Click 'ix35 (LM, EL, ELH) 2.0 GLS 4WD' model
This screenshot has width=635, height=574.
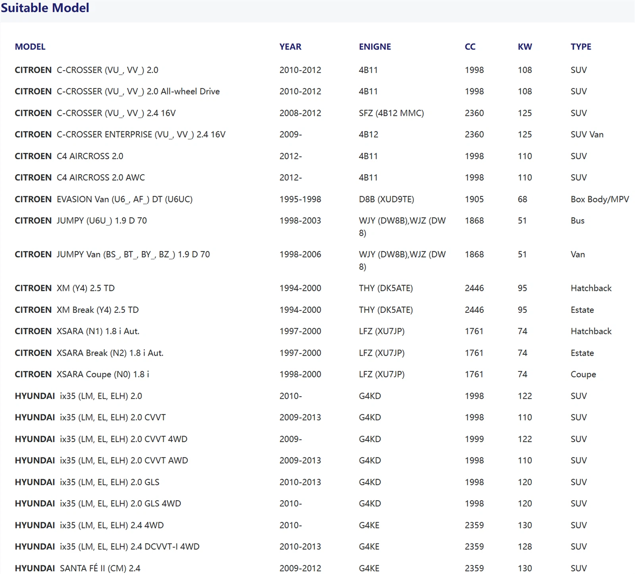click(120, 503)
